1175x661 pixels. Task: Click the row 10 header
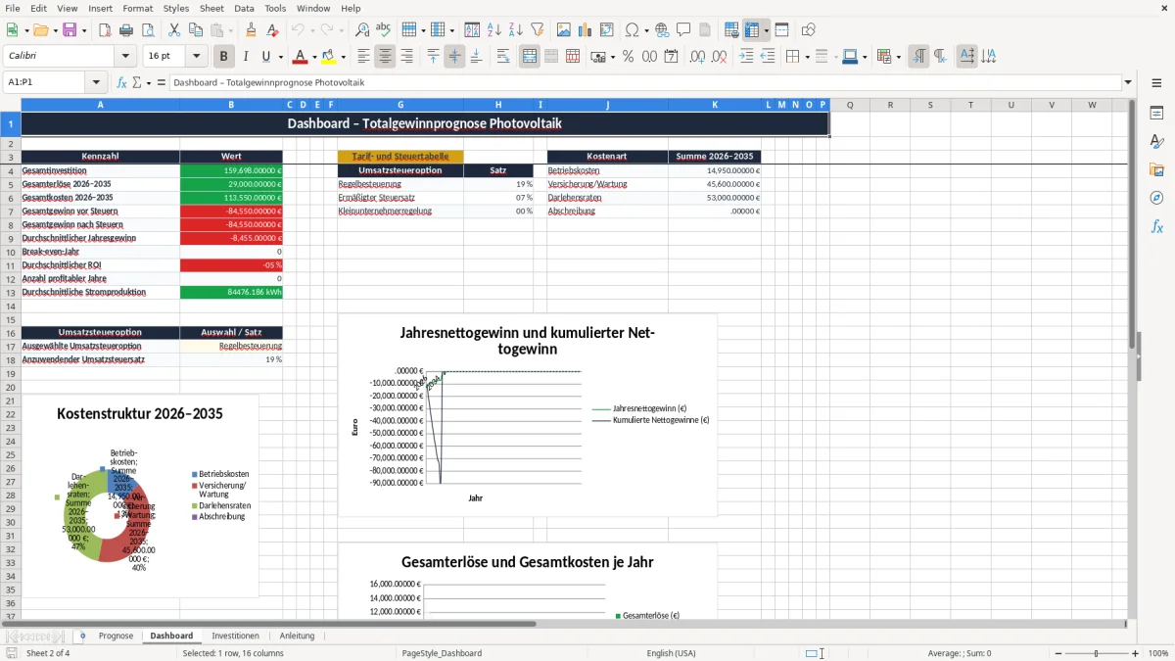11,252
